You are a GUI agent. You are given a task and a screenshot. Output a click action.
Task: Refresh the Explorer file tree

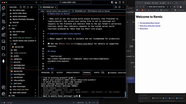click(28, 7)
